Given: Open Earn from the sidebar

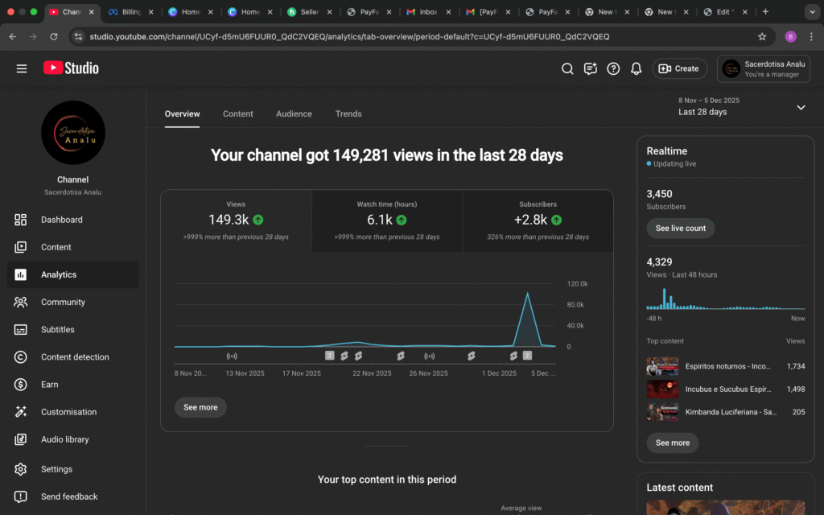Looking at the screenshot, I should (50, 385).
